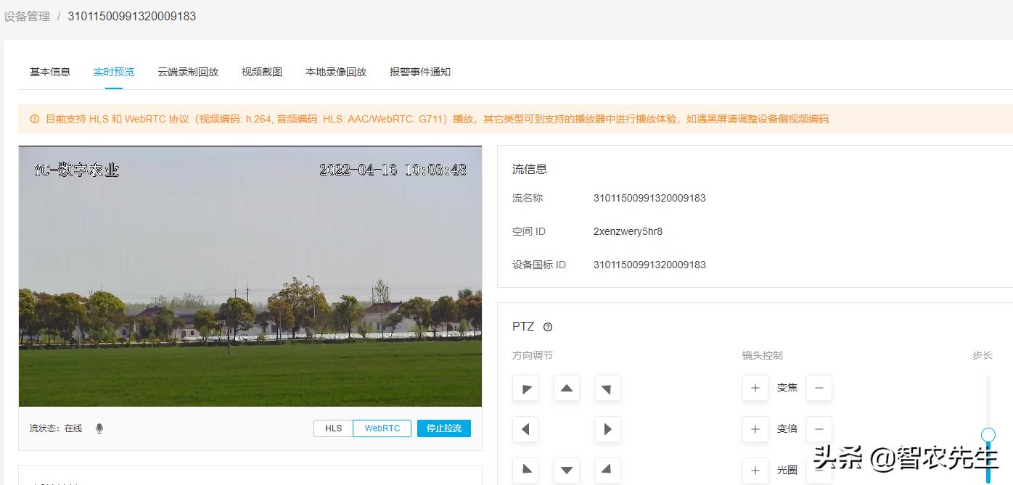The height and width of the screenshot is (485, 1013).
Task: Move camera diagonally up-right with PTZ arrow
Action: pos(607,388)
